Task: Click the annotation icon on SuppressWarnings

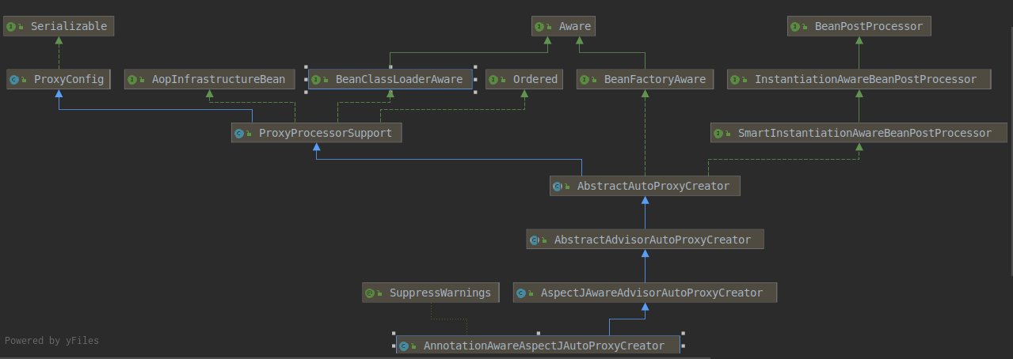Action: (369, 293)
